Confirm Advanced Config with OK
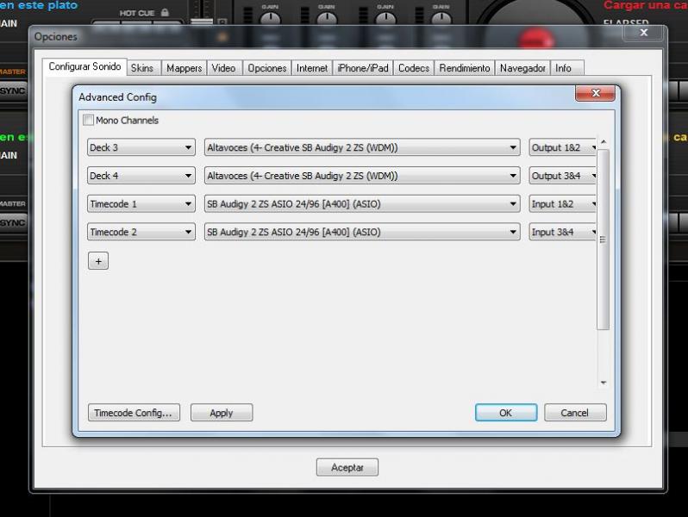Screen dimensions: 688x517 pyautogui.click(x=506, y=413)
